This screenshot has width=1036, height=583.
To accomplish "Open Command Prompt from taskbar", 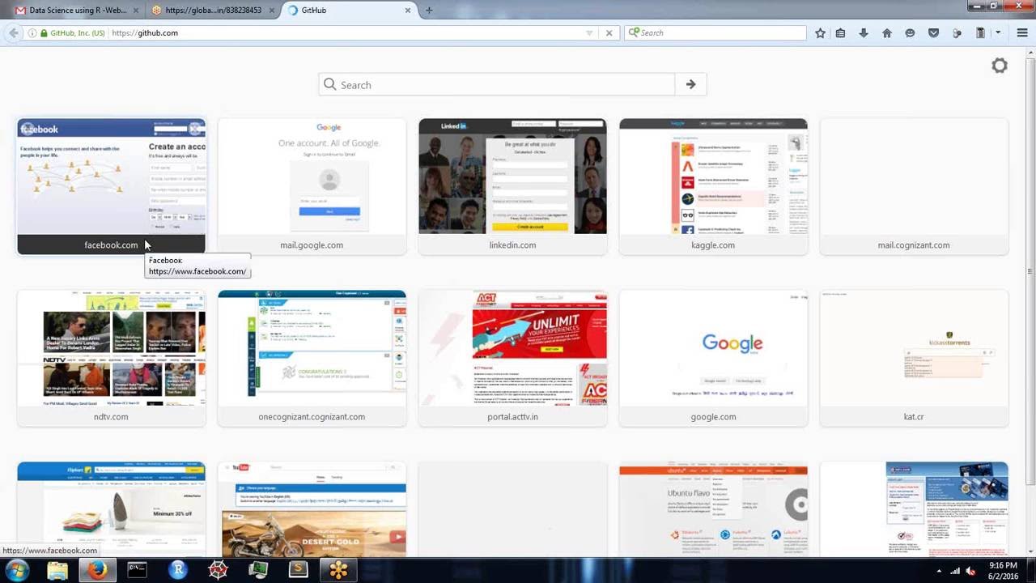I will (x=137, y=570).
